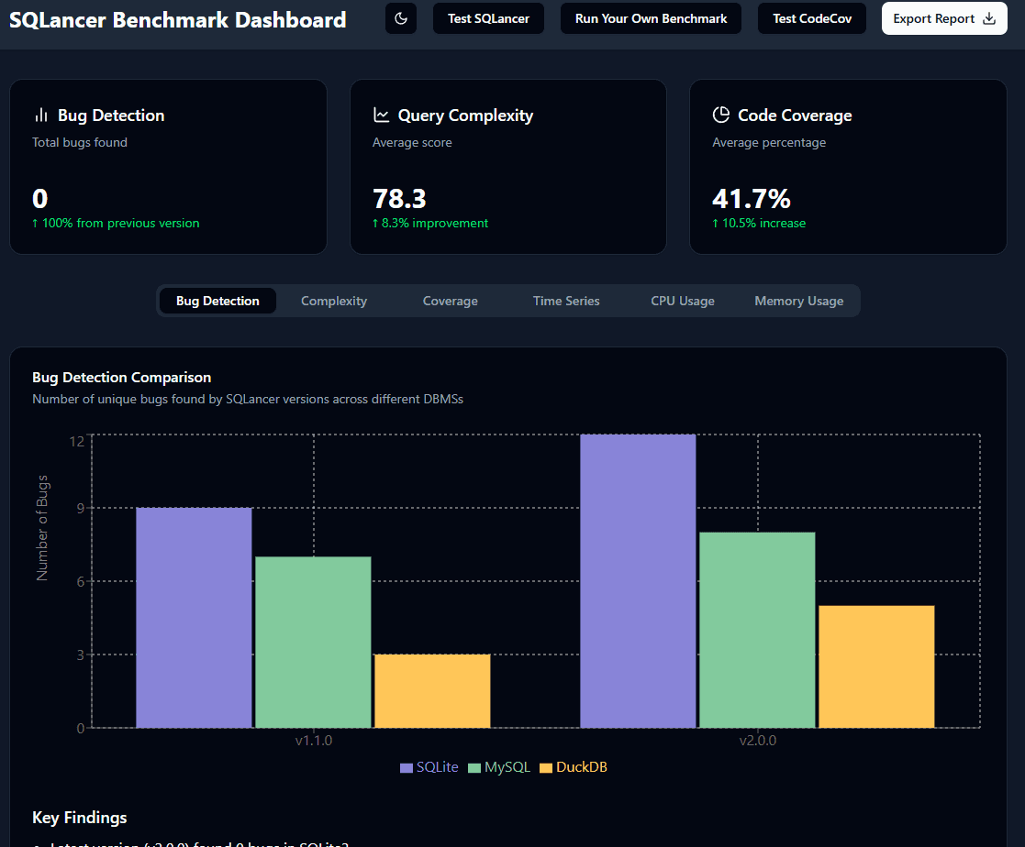Click the y-axis value 9

tap(81, 508)
